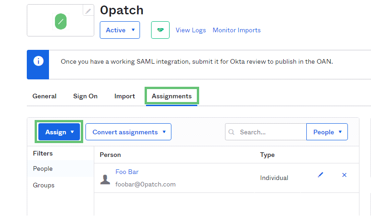Image resolution: width=371 pixels, height=216 pixels.
Task: Click the Person column header
Action: point(110,155)
